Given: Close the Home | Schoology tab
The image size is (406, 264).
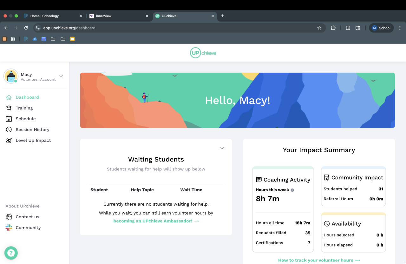Looking at the screenshot, I should coord(81,16).
